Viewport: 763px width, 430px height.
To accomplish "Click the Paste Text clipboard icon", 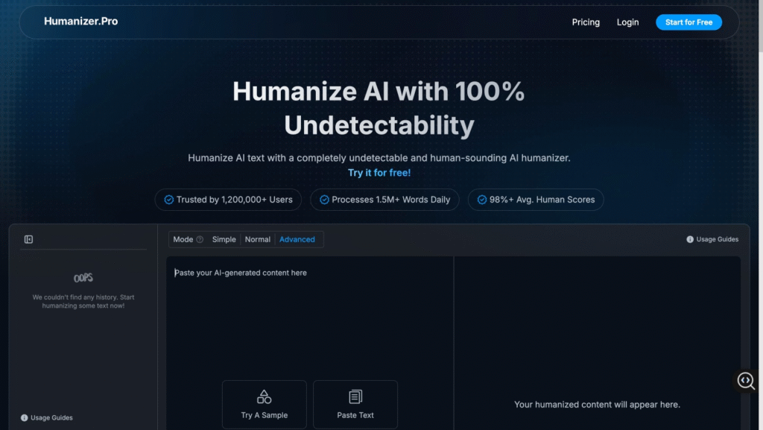I will coord(355,396).
